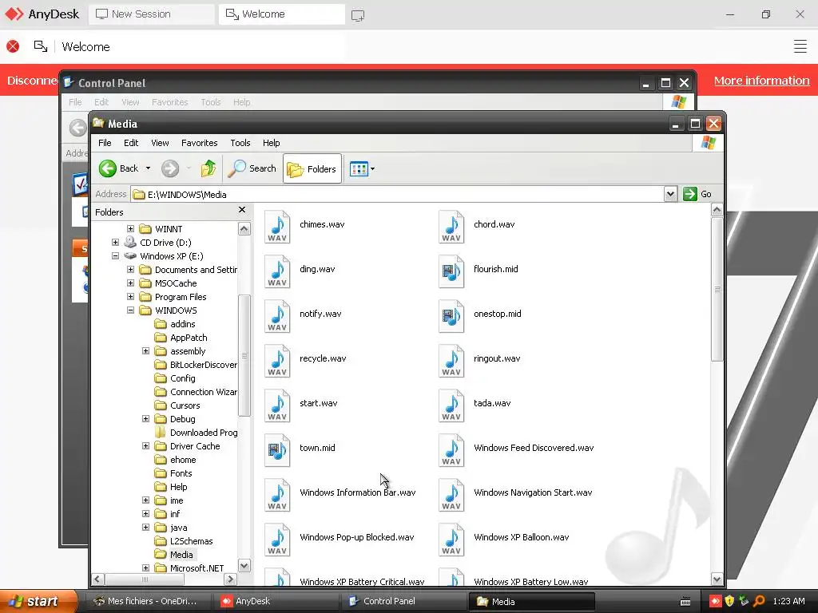Select the recycle.wav file icon
818x613 pixels.
coord(277,361)
